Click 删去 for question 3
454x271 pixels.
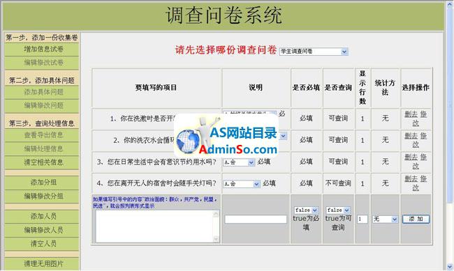411,157
